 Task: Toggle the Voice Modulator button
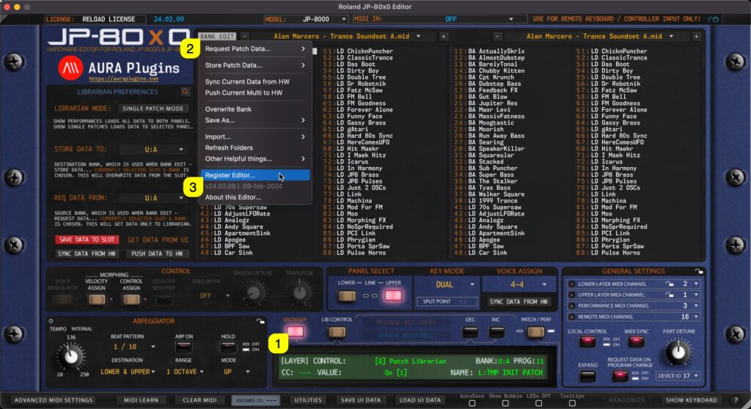[x=63, y=300]
